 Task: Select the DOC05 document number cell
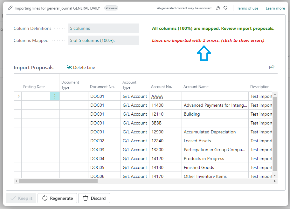104,167
